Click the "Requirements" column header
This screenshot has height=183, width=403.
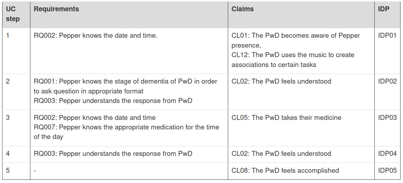57,9
